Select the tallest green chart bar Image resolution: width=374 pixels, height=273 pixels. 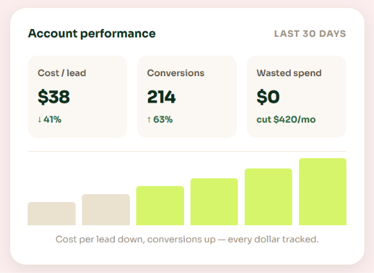click(x=322, y=192)
